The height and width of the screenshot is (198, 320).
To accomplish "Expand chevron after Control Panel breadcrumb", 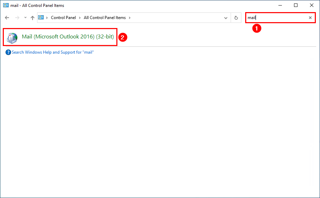I will pos(80,18).
